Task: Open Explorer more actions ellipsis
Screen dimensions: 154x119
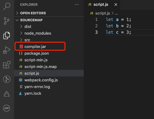Action: pos(77,5)
